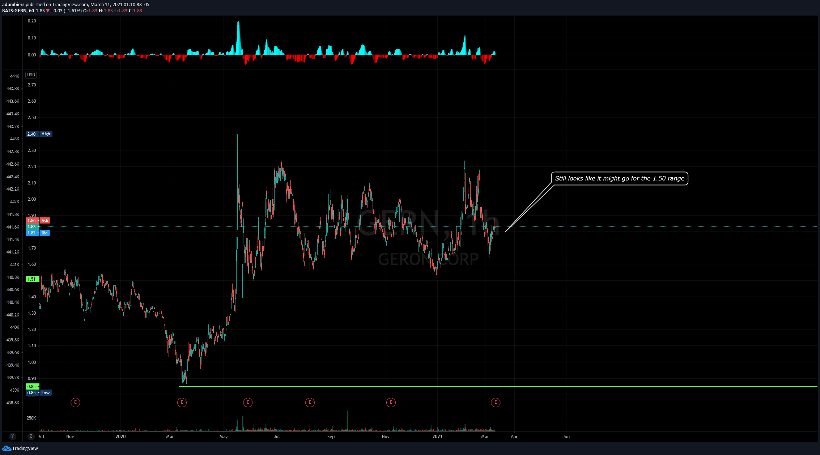Click the Jun label on time axis

[566, 437]
